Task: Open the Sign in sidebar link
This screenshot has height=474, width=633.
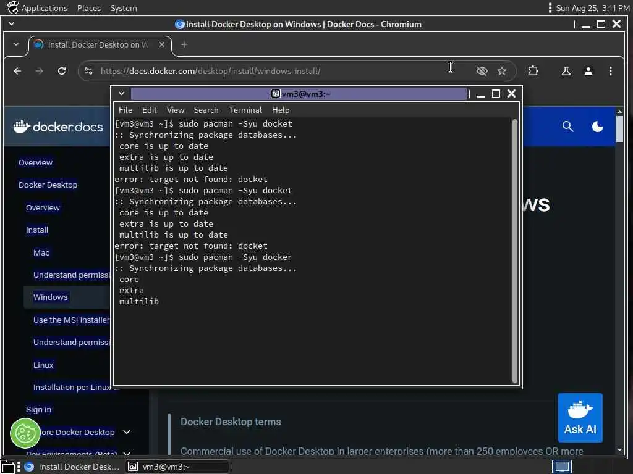Action: tap(38, 410)
